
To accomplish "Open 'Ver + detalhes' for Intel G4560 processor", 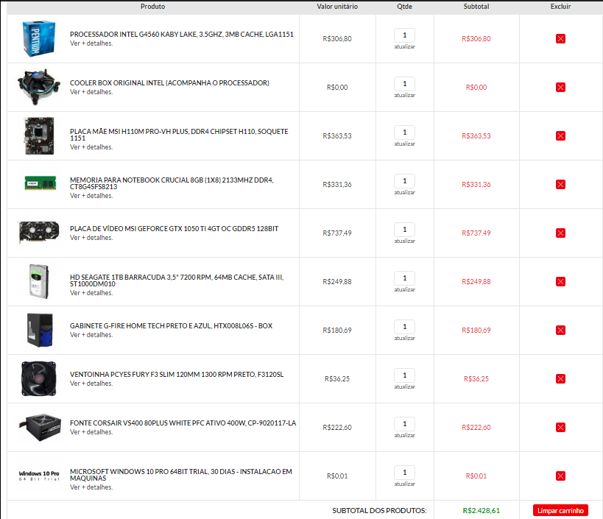I will (x=91, y=43).
